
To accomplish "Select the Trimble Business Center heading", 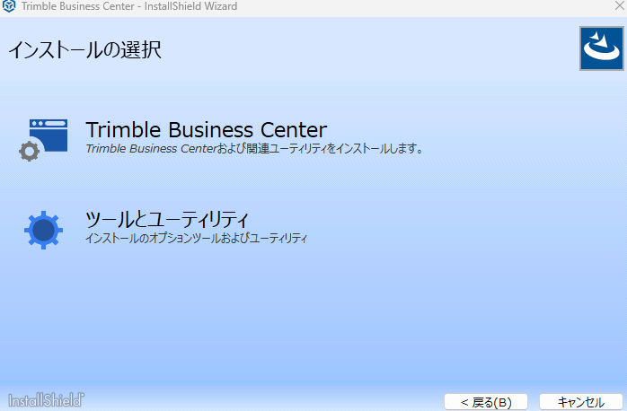I will coord(206,130).
